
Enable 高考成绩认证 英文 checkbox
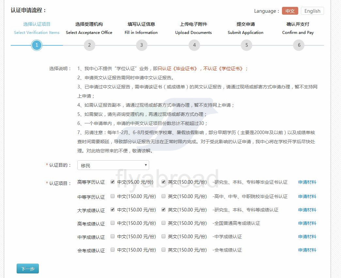[163, 223]
